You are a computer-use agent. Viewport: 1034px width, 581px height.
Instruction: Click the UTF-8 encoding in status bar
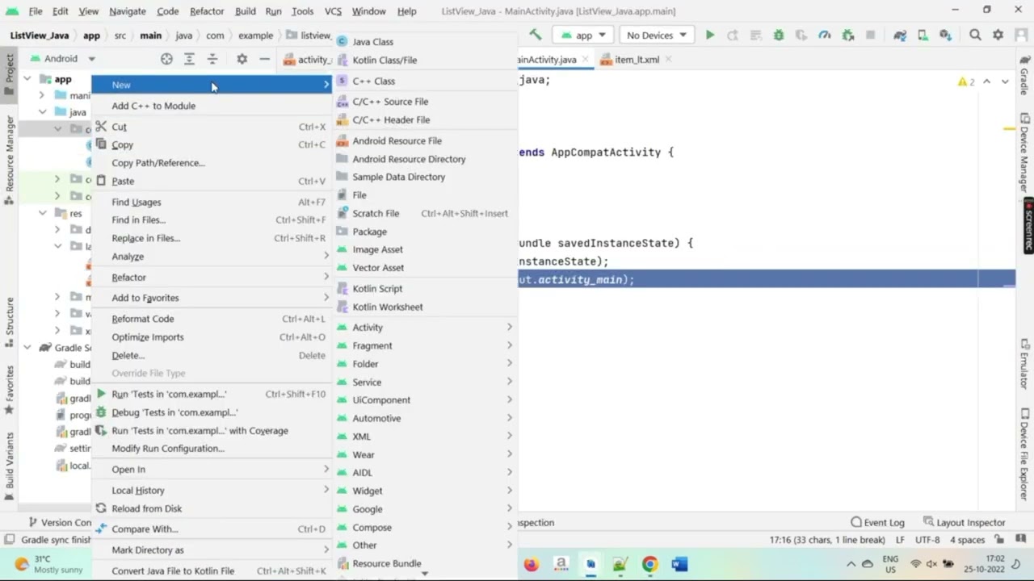click(x=927, y=540)
